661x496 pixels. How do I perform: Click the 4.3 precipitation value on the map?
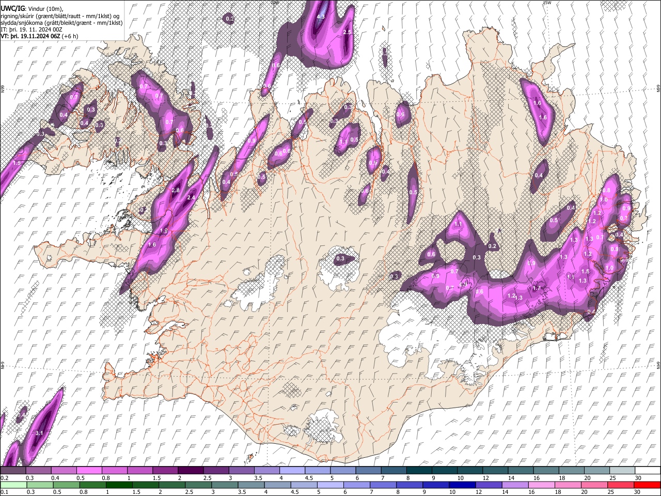click(x=320, y=17)
